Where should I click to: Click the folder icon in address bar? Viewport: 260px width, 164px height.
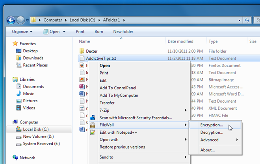point(33,20)
